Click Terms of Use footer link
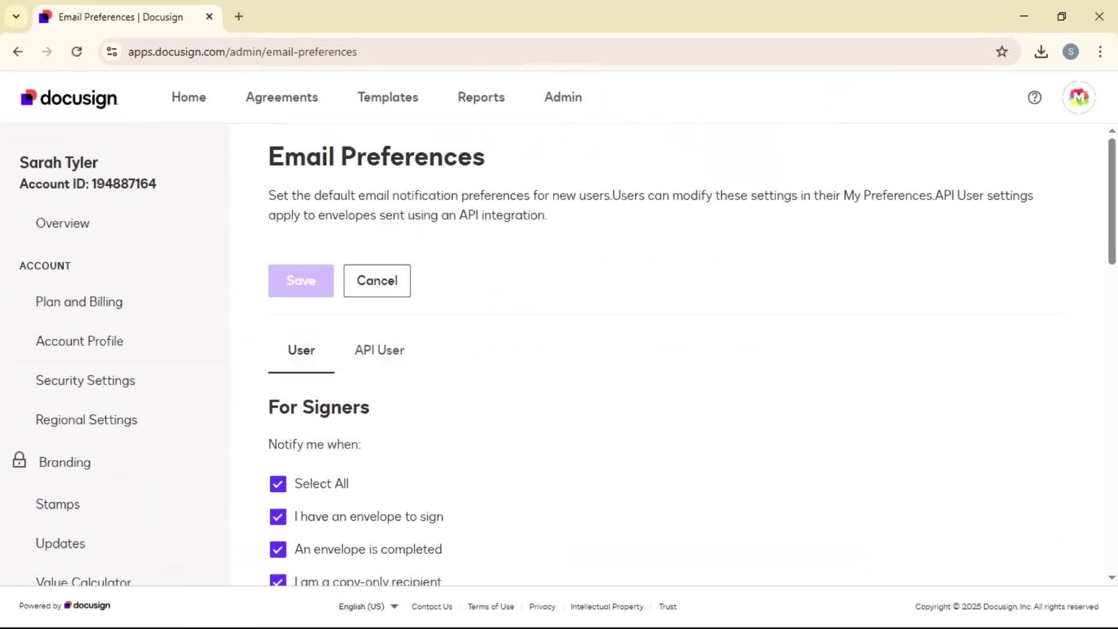Screen dimensions: 1118x629 (x=491, y=606)
